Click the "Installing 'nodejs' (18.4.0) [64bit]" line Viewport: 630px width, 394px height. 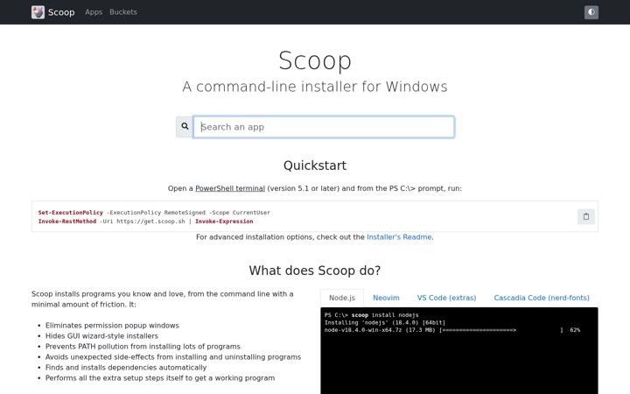point(385,322)
